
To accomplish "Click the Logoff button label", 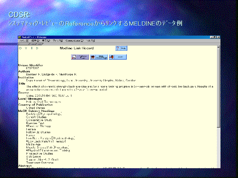I will pyautogui.click(x=120, y=57).
